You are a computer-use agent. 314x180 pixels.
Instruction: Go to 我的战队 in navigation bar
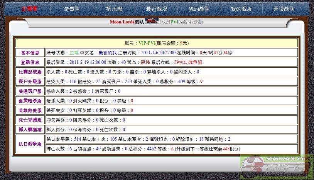(x=199, y=9)
